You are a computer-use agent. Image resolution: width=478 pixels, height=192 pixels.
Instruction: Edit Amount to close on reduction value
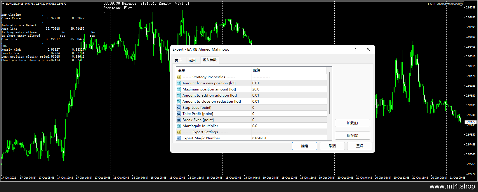tap(289, 102)
